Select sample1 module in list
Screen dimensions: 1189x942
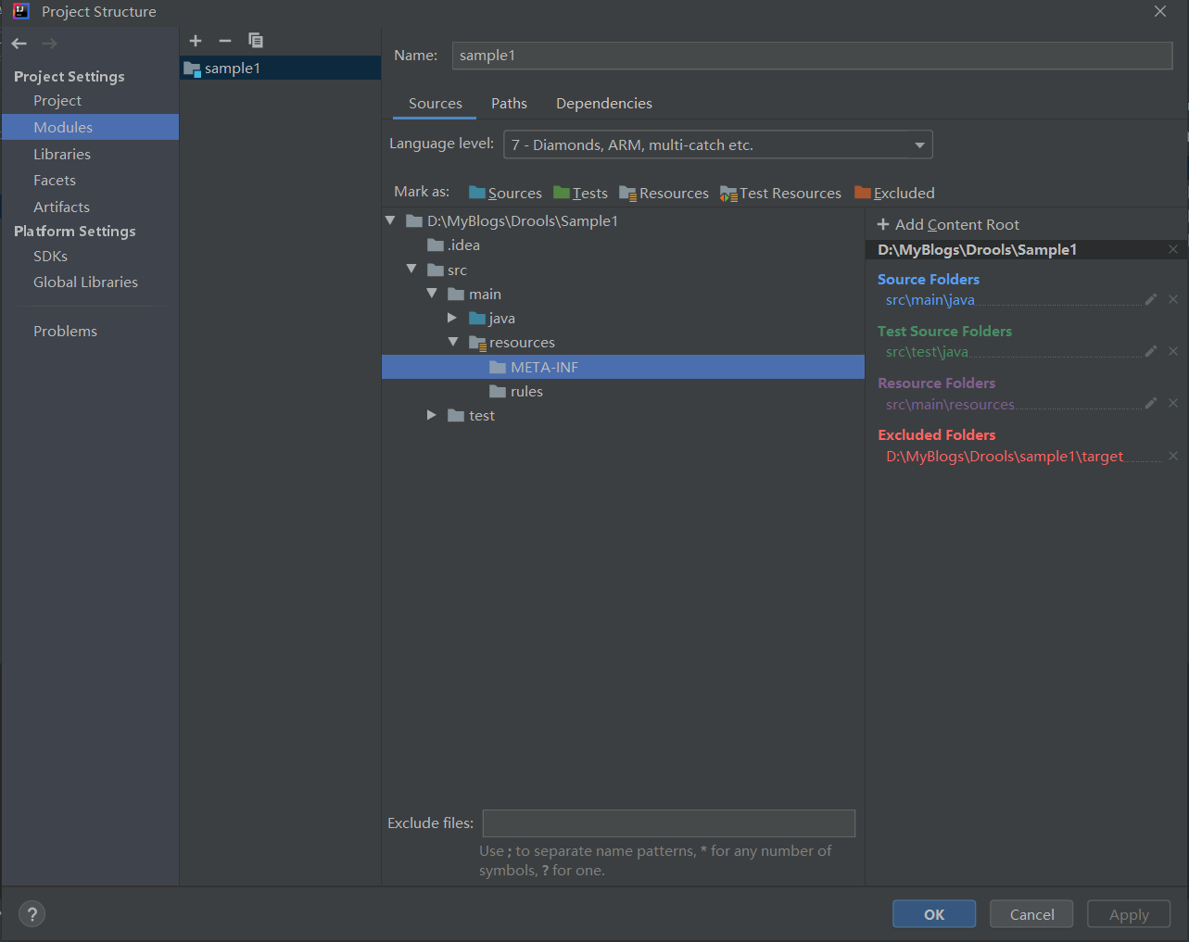point(280,69)
